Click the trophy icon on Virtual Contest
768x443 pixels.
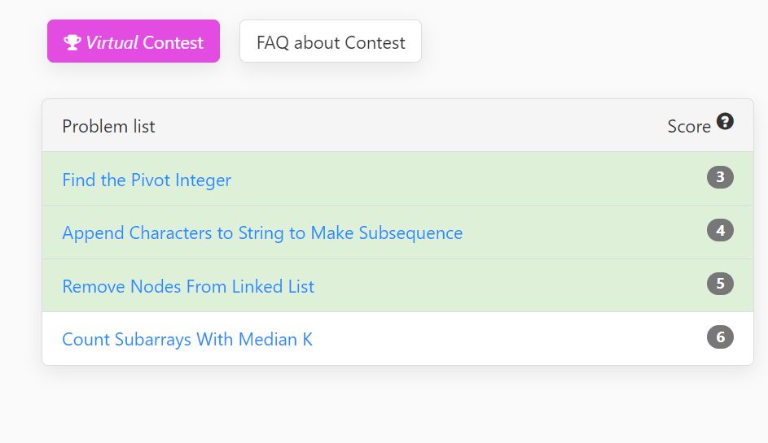[72, 42]
